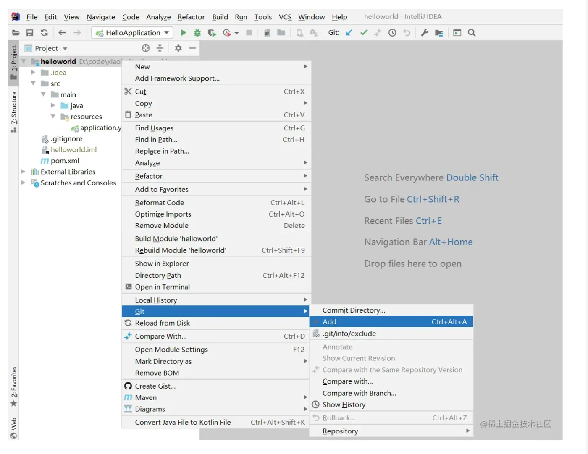
Task: Click the Open folder toolbar icon
Action: 16,33
